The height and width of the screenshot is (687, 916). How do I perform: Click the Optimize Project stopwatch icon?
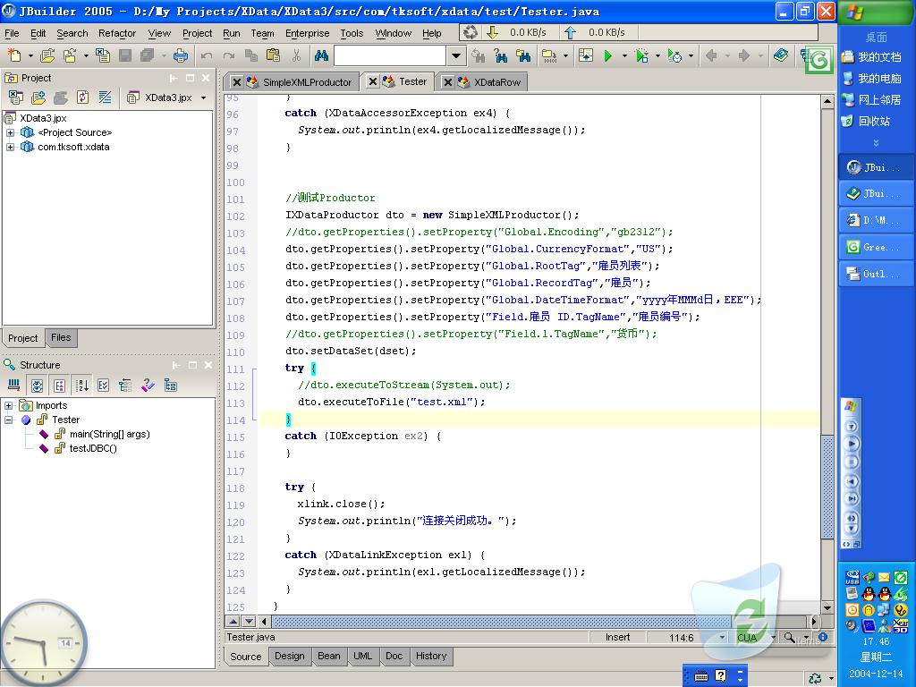(674, 55)
